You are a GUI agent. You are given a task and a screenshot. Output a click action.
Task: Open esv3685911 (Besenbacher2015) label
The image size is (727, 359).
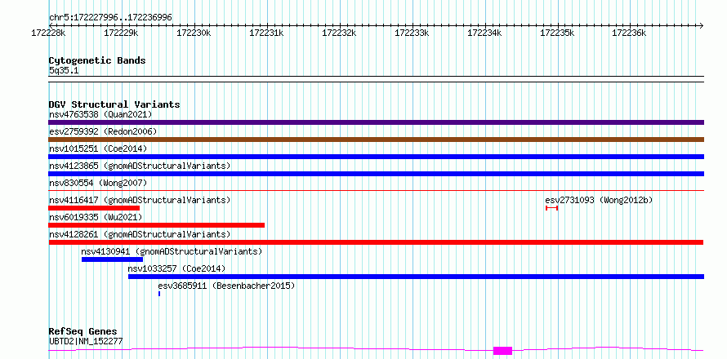pyautogui.click(x=227, y=286)
